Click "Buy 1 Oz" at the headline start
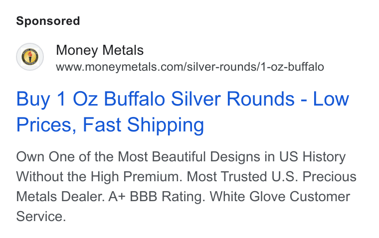This screenshot has height=238, width=379. click(x=57, y=99)
